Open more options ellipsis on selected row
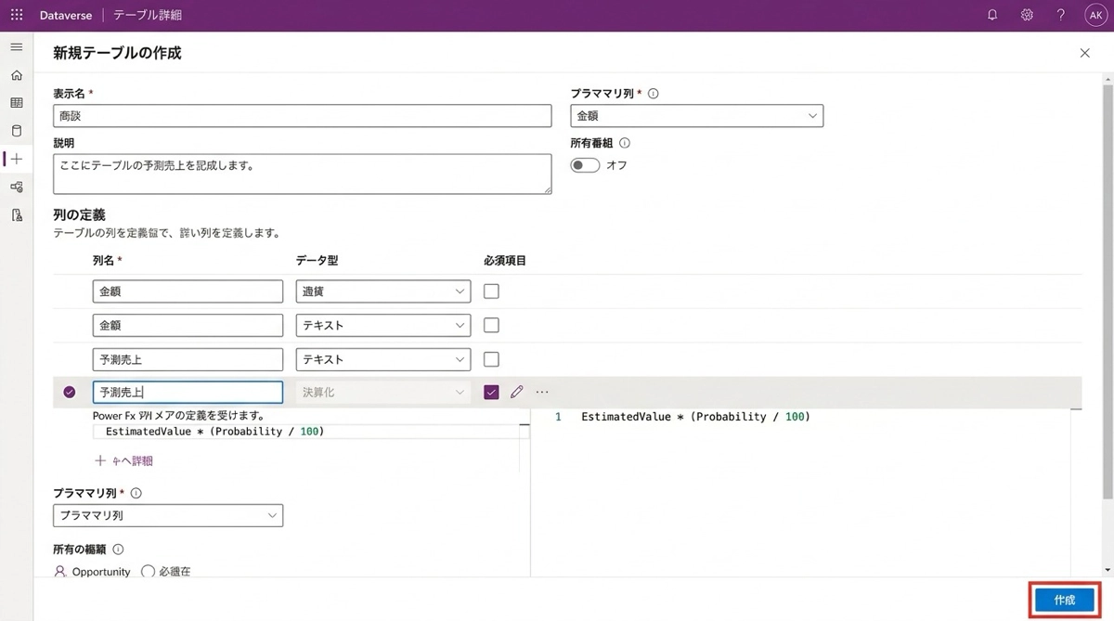1114x621 pixels. [x=542, y=393]
